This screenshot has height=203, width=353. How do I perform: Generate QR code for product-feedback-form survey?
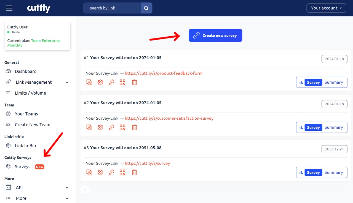(122, 82)
